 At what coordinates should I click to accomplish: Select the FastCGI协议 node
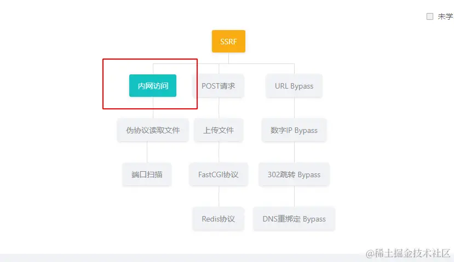219,174
